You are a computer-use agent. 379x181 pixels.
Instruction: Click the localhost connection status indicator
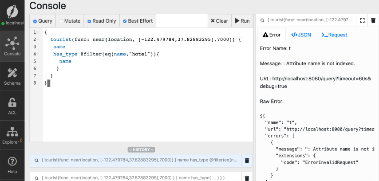coord(12,23)
